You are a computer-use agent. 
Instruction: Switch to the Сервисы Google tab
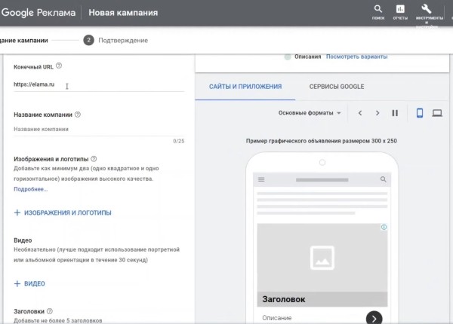pyautogui.click(x=337, y=87)
